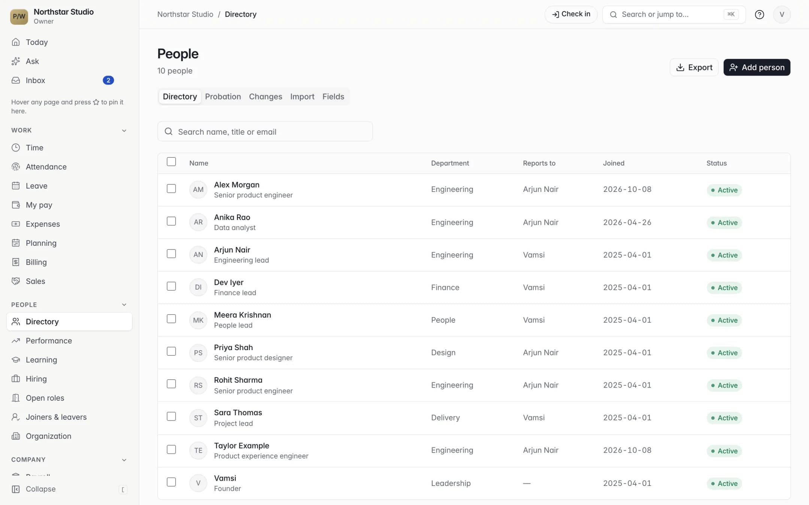809x505 pixels.
Task: Sort by the Joined column header
Action: [x=613, y=163]
